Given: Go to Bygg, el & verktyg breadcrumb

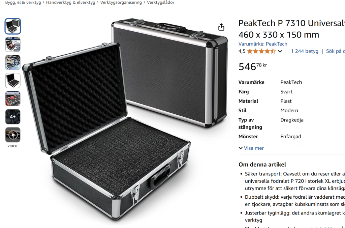Looking at the screenshot, I should 23,2.
